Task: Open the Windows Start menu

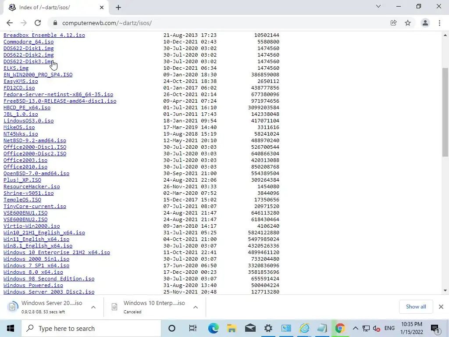Action: click(11, 328)
